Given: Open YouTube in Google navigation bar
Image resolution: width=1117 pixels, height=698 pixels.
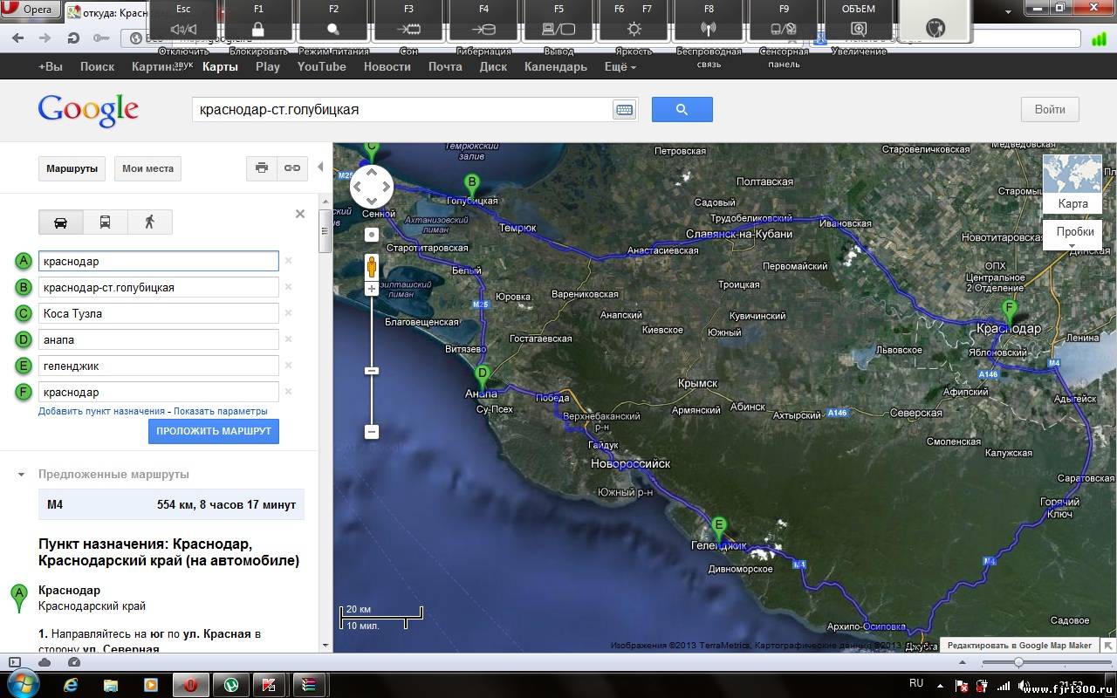Looking at the screenshot, I should (x=321, y=66).
